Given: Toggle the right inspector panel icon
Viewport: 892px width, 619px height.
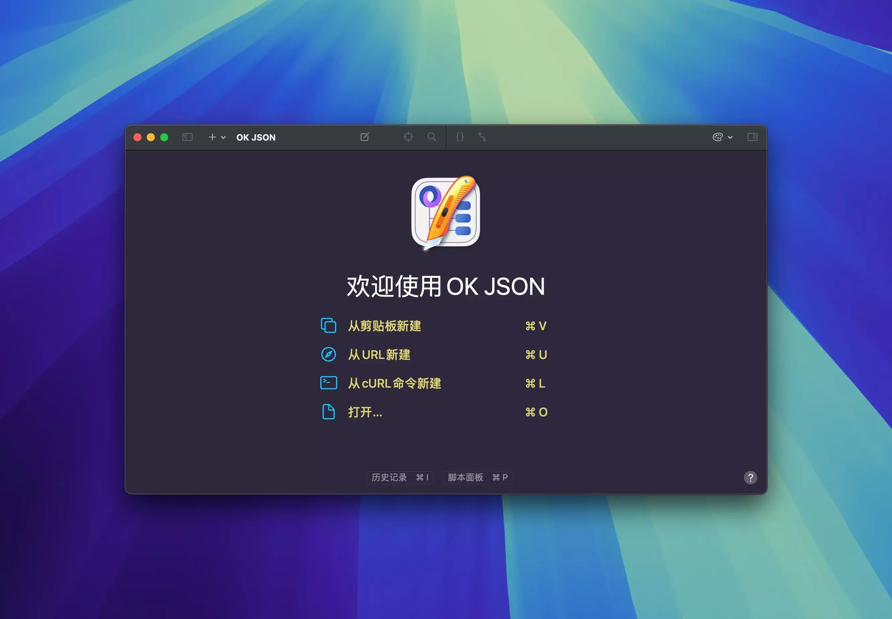Looking at the screenshot, I should click(752, 137).
